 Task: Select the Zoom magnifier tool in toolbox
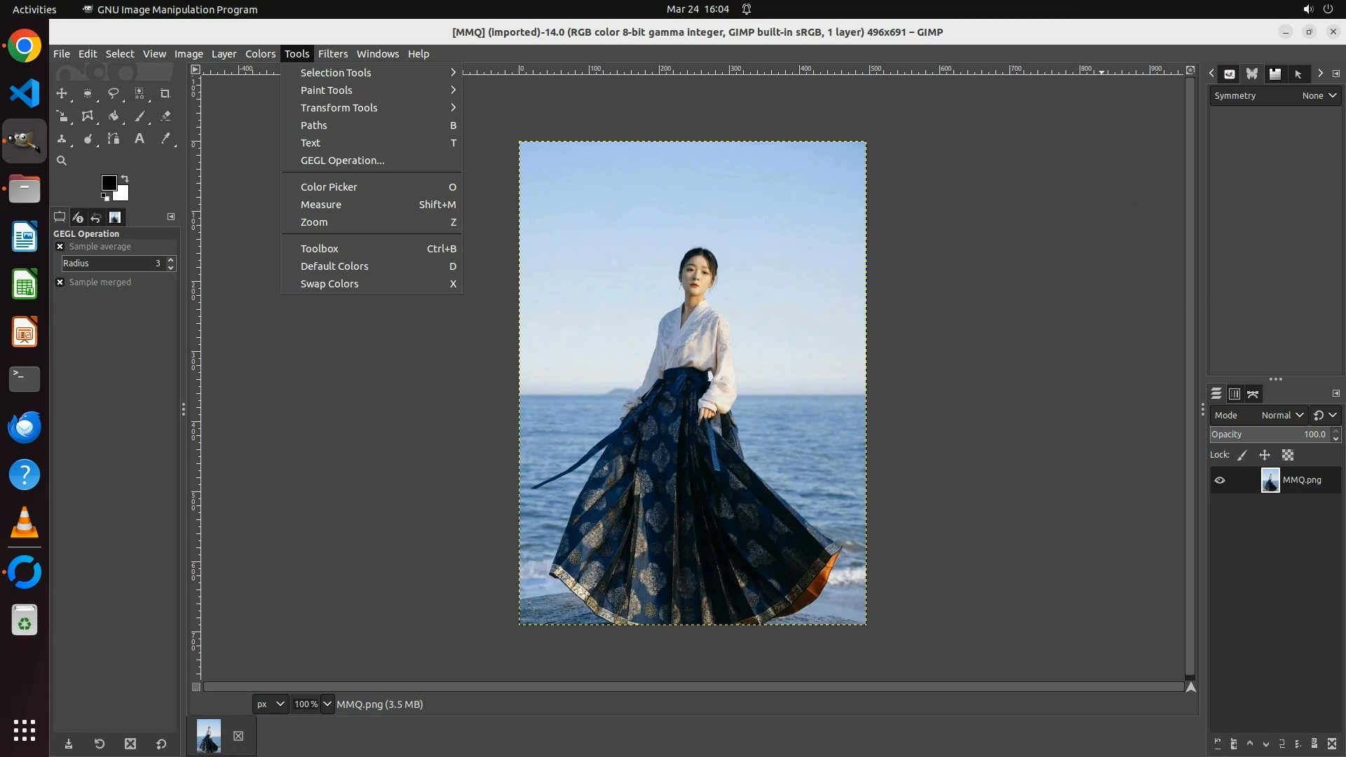62,161
